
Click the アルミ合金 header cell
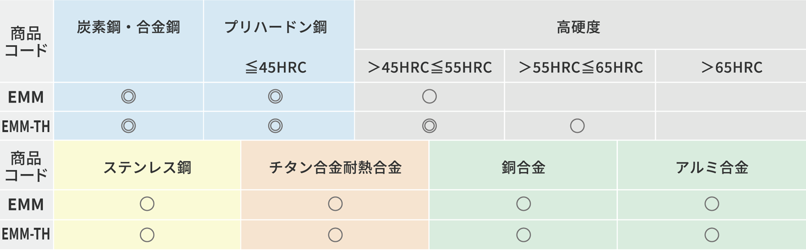712,167
